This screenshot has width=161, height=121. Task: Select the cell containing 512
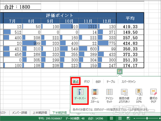click(13, 32)
